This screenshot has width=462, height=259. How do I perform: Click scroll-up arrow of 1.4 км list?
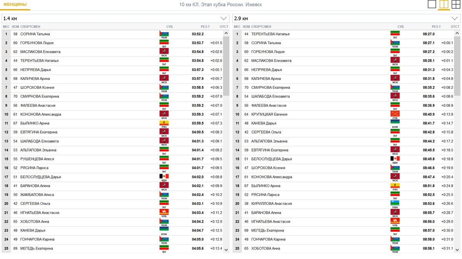point(226,33)
